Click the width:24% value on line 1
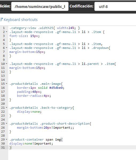Screen dimensions: 136x160 coord(66,28)
